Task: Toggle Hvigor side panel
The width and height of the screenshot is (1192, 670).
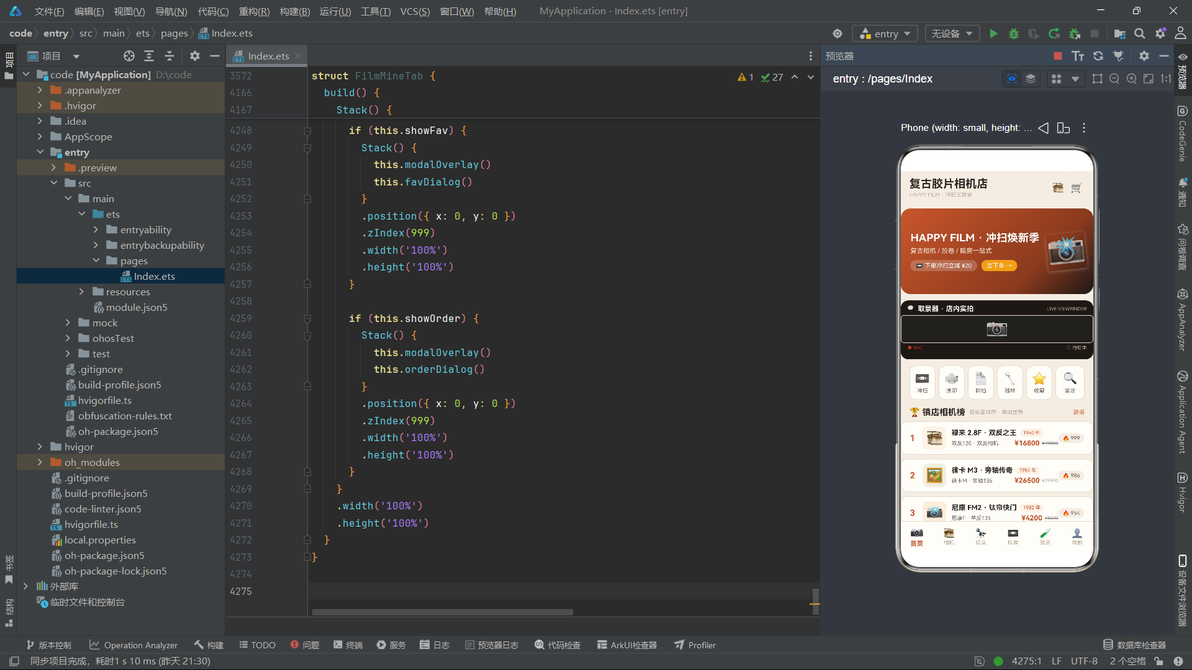Action: pos(1183,492)
